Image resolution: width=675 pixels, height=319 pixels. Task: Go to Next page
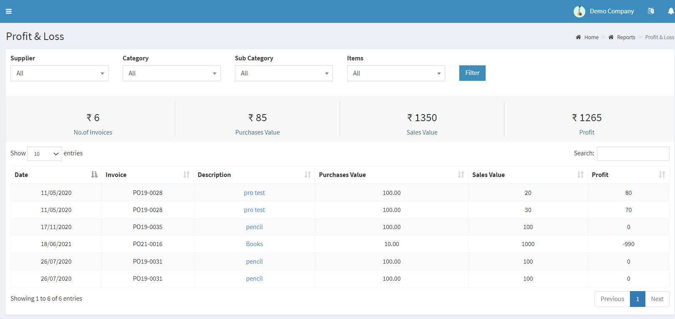[657, 299]
